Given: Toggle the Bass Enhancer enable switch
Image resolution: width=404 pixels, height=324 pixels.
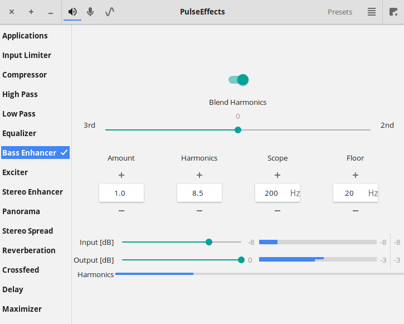Looking at the screenshot, I should (238, 80).
